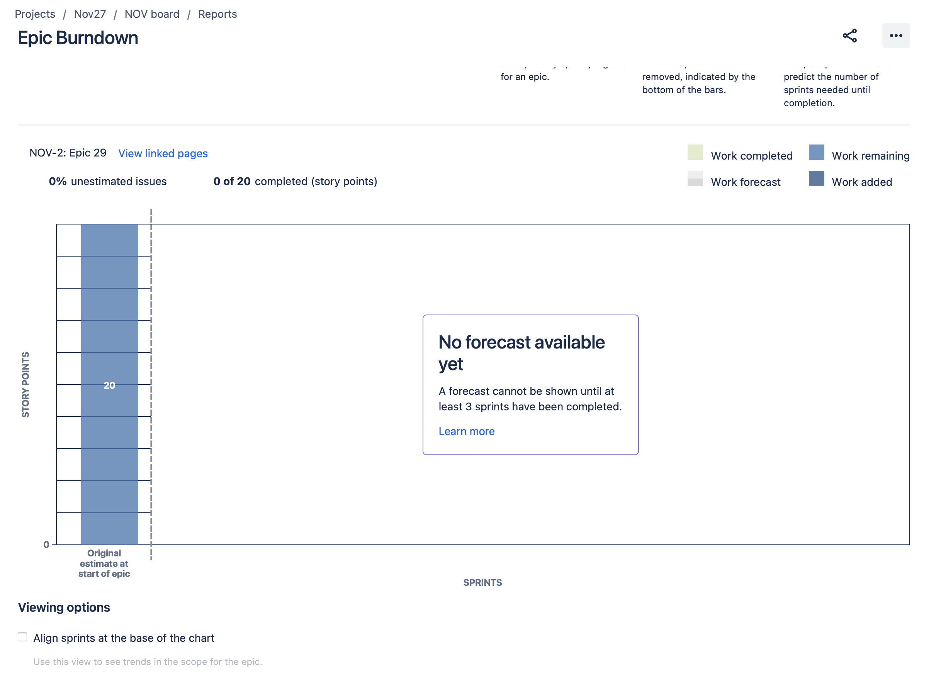Enable Align sprints at base checkbox
941x687 pixels.
click(22, 637)
